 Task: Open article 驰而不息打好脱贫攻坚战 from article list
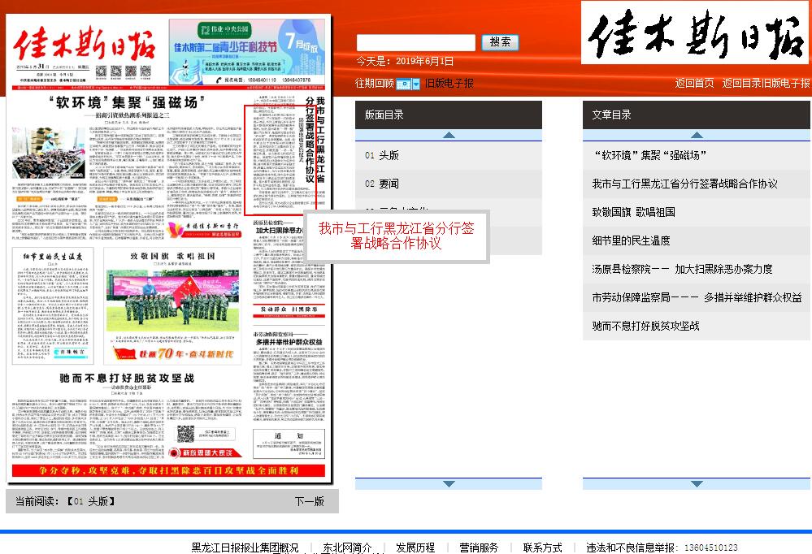(x=645, y=326)
